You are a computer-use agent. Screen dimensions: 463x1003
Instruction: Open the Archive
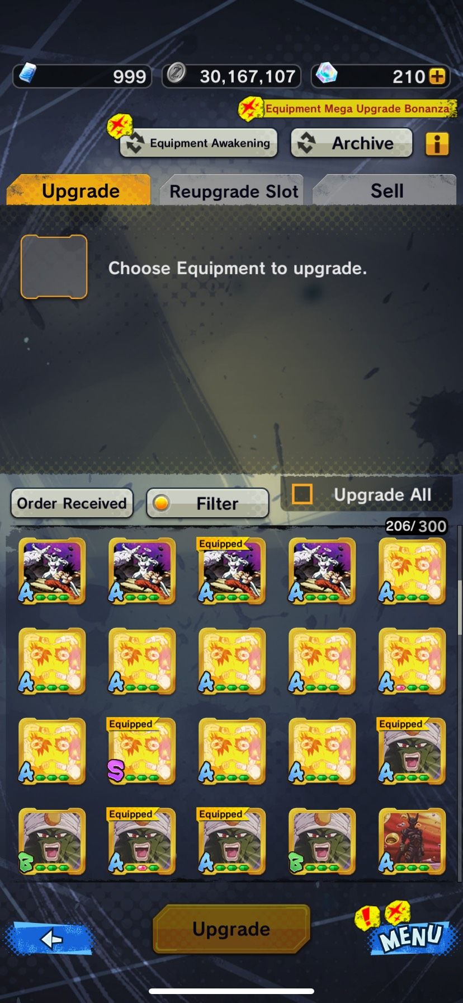pos(352,143)
